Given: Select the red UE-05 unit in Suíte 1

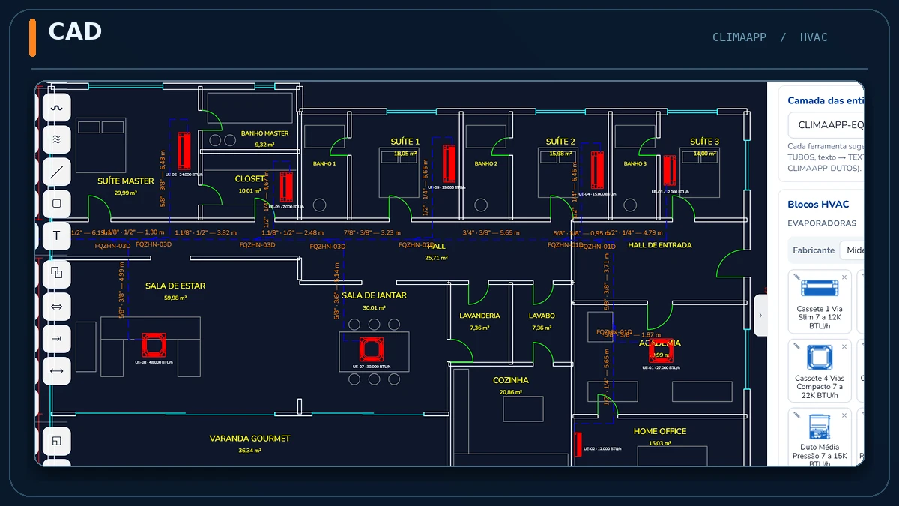Looking at the screenshot, I should click(449, 164).
